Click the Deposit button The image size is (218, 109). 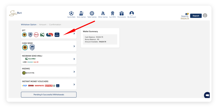196,16
